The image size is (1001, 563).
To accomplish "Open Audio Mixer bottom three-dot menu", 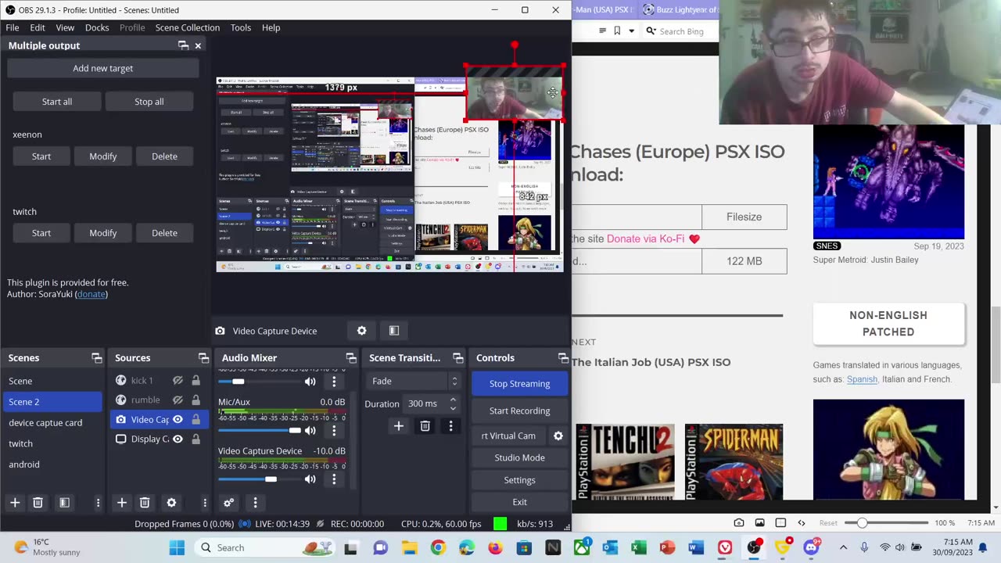I will (x=255, y=503).
